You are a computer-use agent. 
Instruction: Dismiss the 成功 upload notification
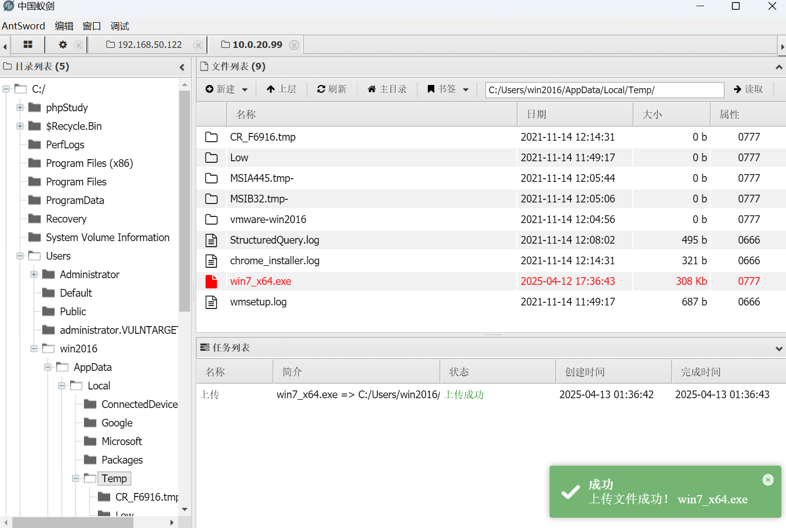pos(768,480)
